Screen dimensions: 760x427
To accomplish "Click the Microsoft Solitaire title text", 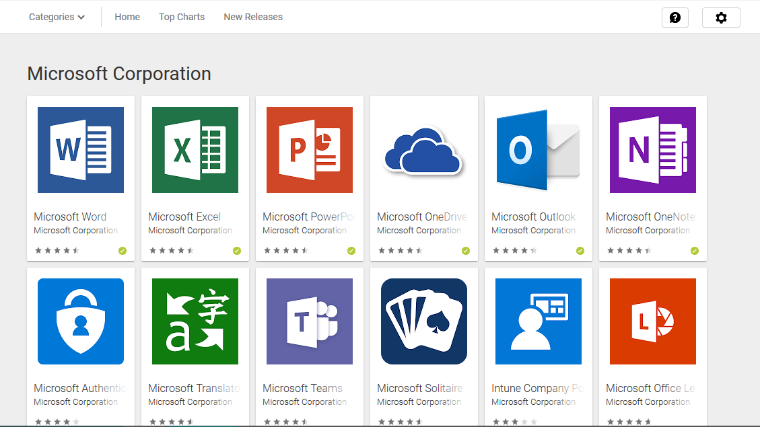I will [420, 388].
